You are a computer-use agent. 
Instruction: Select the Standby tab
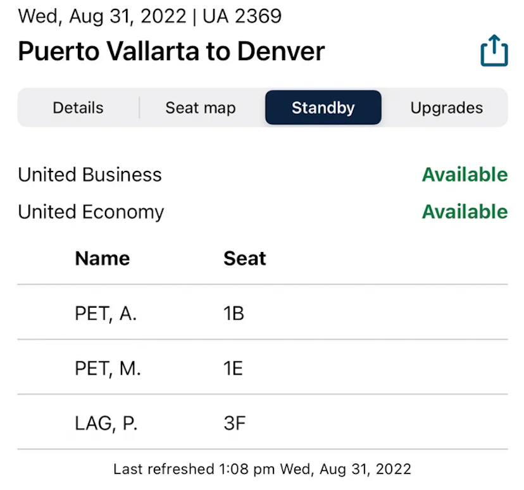tap(323, 108)
